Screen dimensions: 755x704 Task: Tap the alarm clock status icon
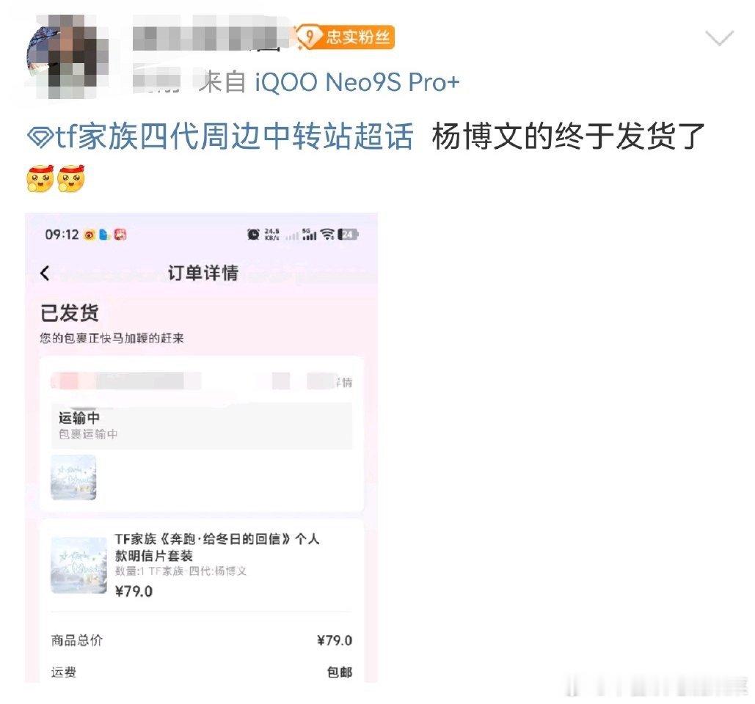(253, 235)
